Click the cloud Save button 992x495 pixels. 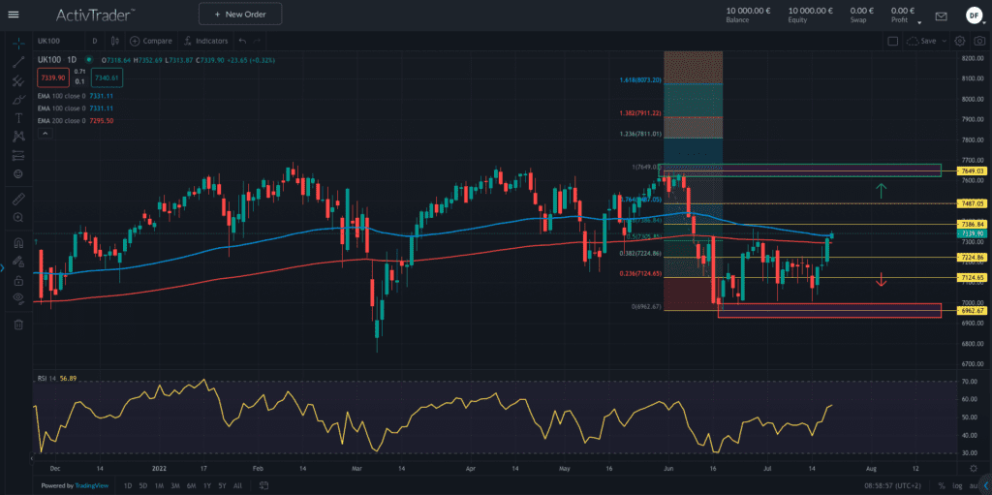[x=921, y=41]
